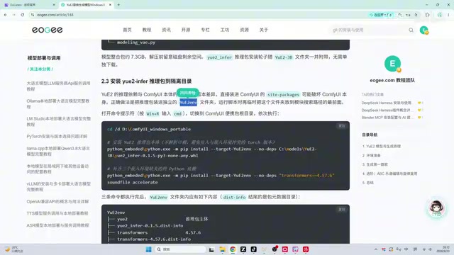Jump to section 3 生成第一首歌

[375, 164]
